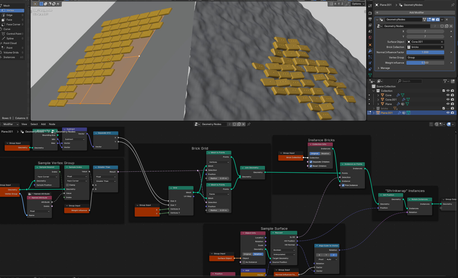458x278 pixels.
Task: Pin the properties editor context
Action: tap(452, 5)
